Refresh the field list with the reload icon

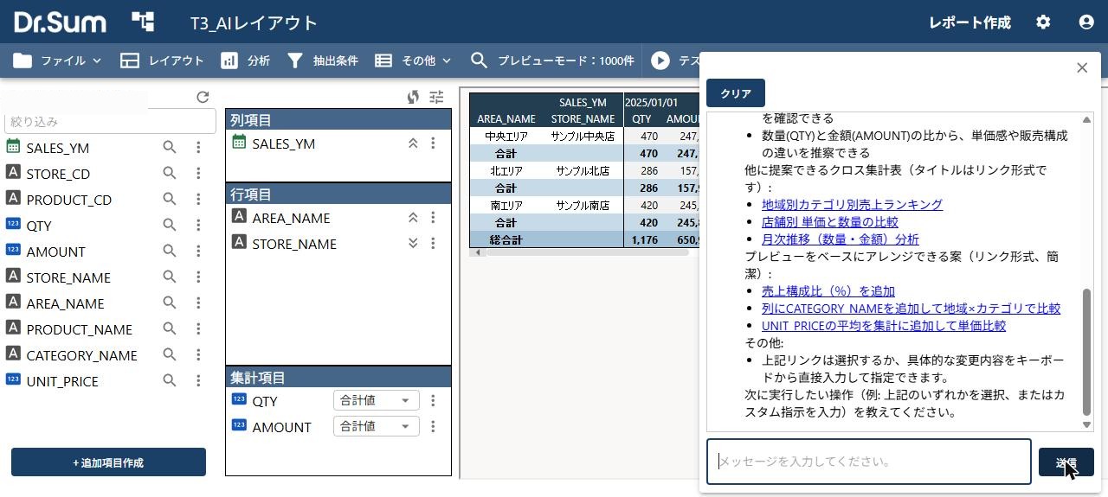(203, 98)
